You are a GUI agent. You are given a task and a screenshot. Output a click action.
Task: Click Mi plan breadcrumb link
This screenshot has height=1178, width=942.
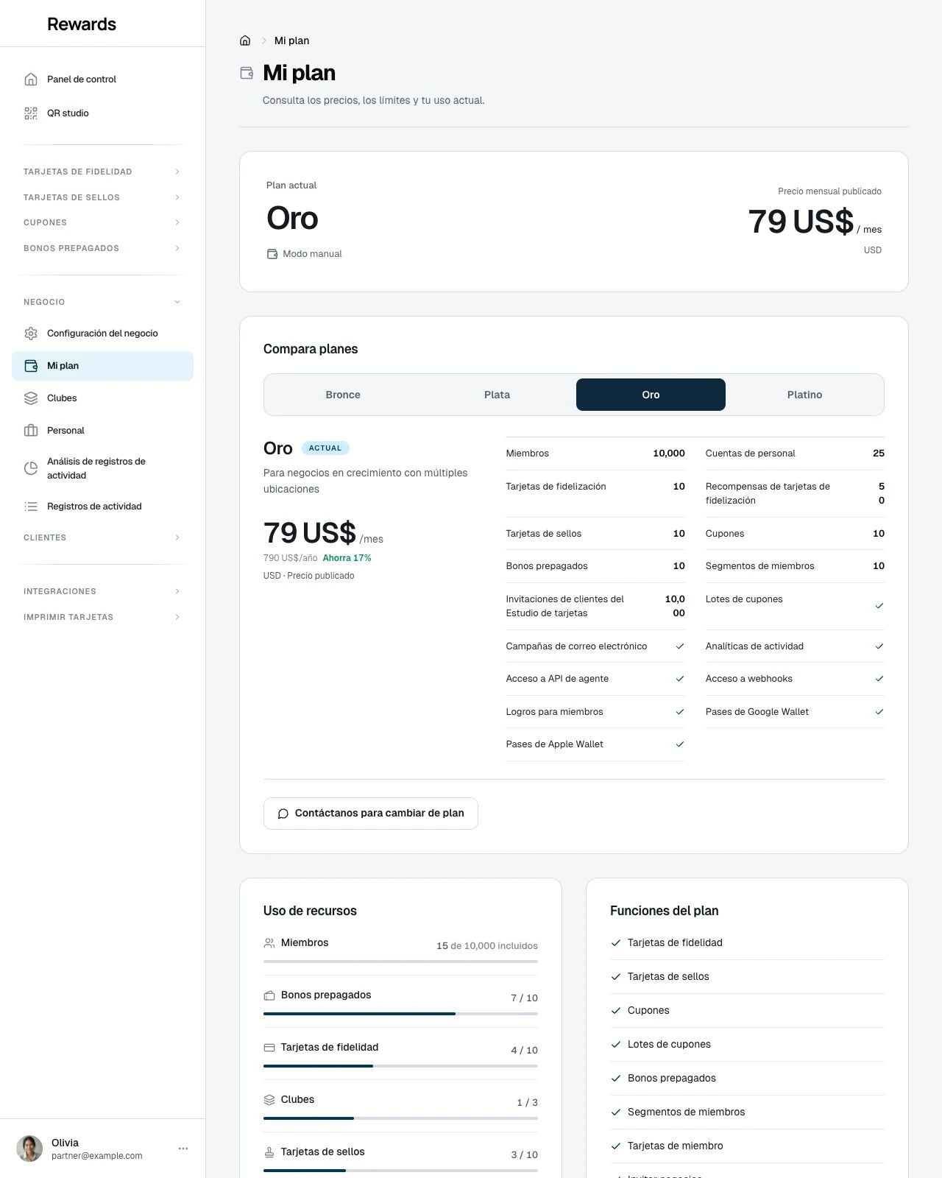[291, 40]
